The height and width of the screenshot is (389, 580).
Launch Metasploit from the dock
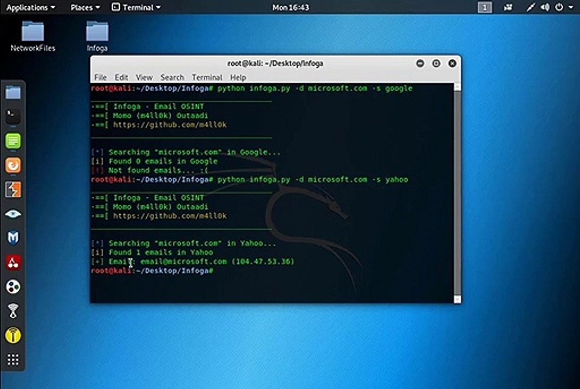[x=13, y=238]
